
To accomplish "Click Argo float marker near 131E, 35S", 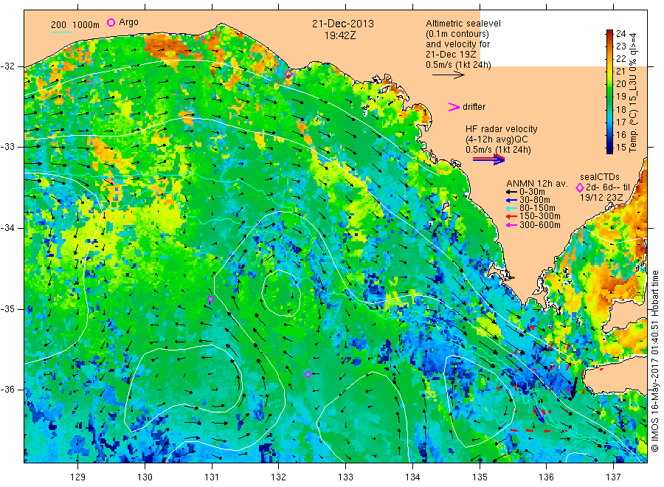I will (210, 299).
